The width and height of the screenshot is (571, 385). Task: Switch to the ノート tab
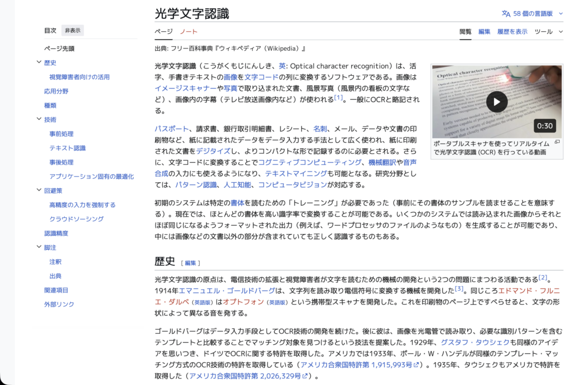click(188, 32)
